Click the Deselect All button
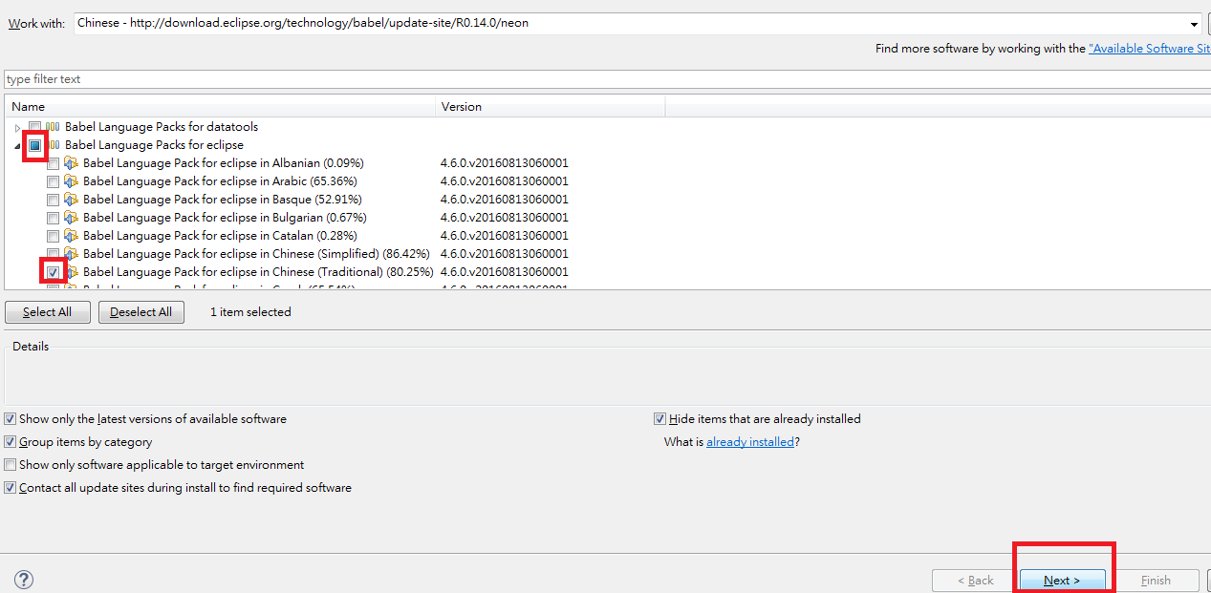 (x=141, y=312)
